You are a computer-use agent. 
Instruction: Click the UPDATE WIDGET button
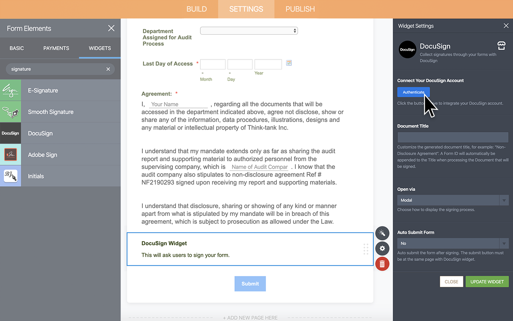click(487, 281)
